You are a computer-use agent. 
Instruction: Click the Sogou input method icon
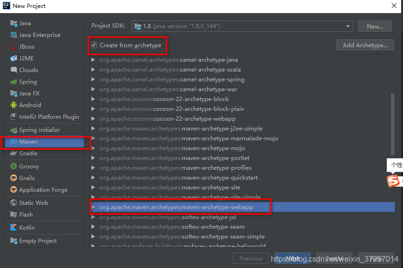click(x=393, y=181)
